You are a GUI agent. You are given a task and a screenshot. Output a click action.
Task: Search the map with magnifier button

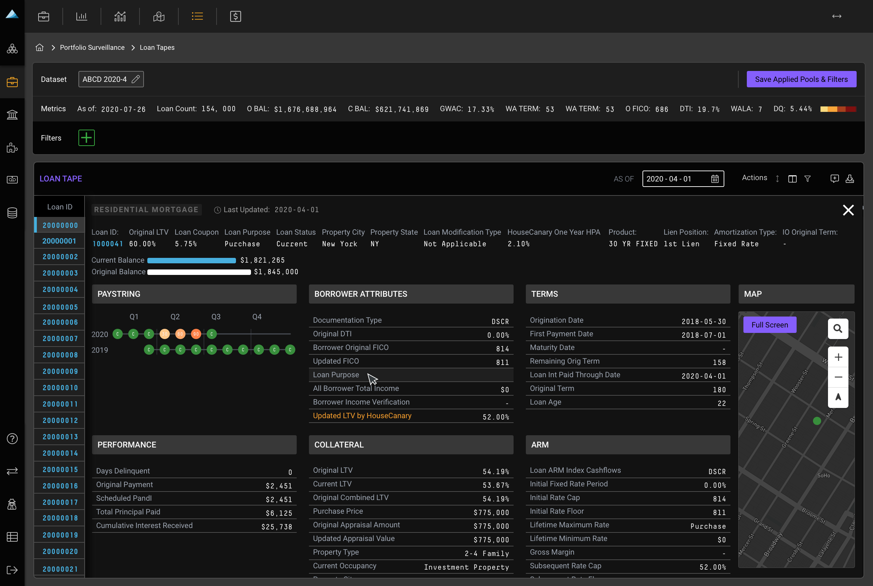tap(838, 328)
